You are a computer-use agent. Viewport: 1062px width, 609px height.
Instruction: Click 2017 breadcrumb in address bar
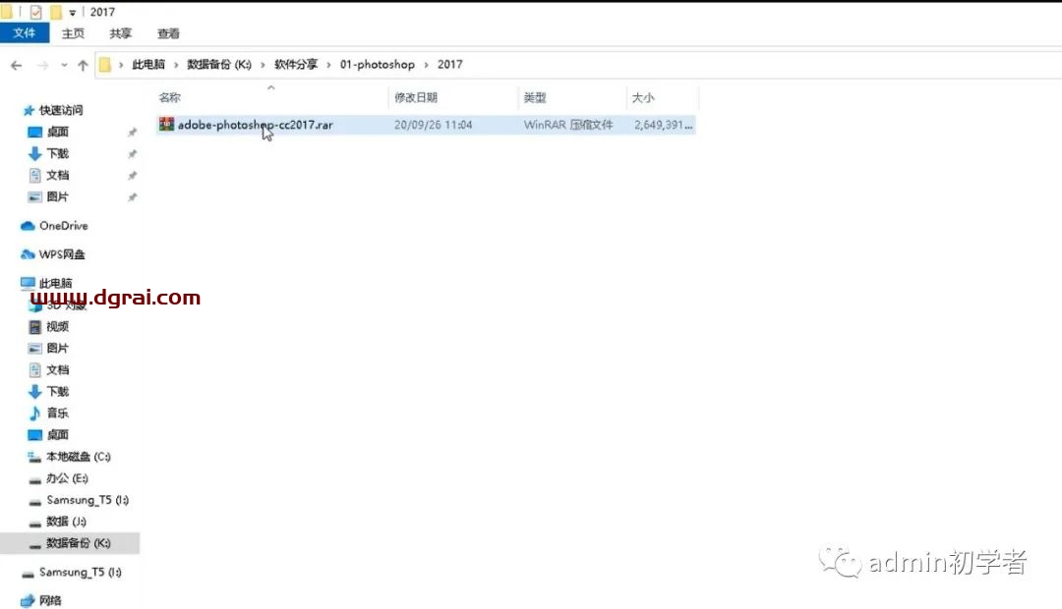coord(449,64)
